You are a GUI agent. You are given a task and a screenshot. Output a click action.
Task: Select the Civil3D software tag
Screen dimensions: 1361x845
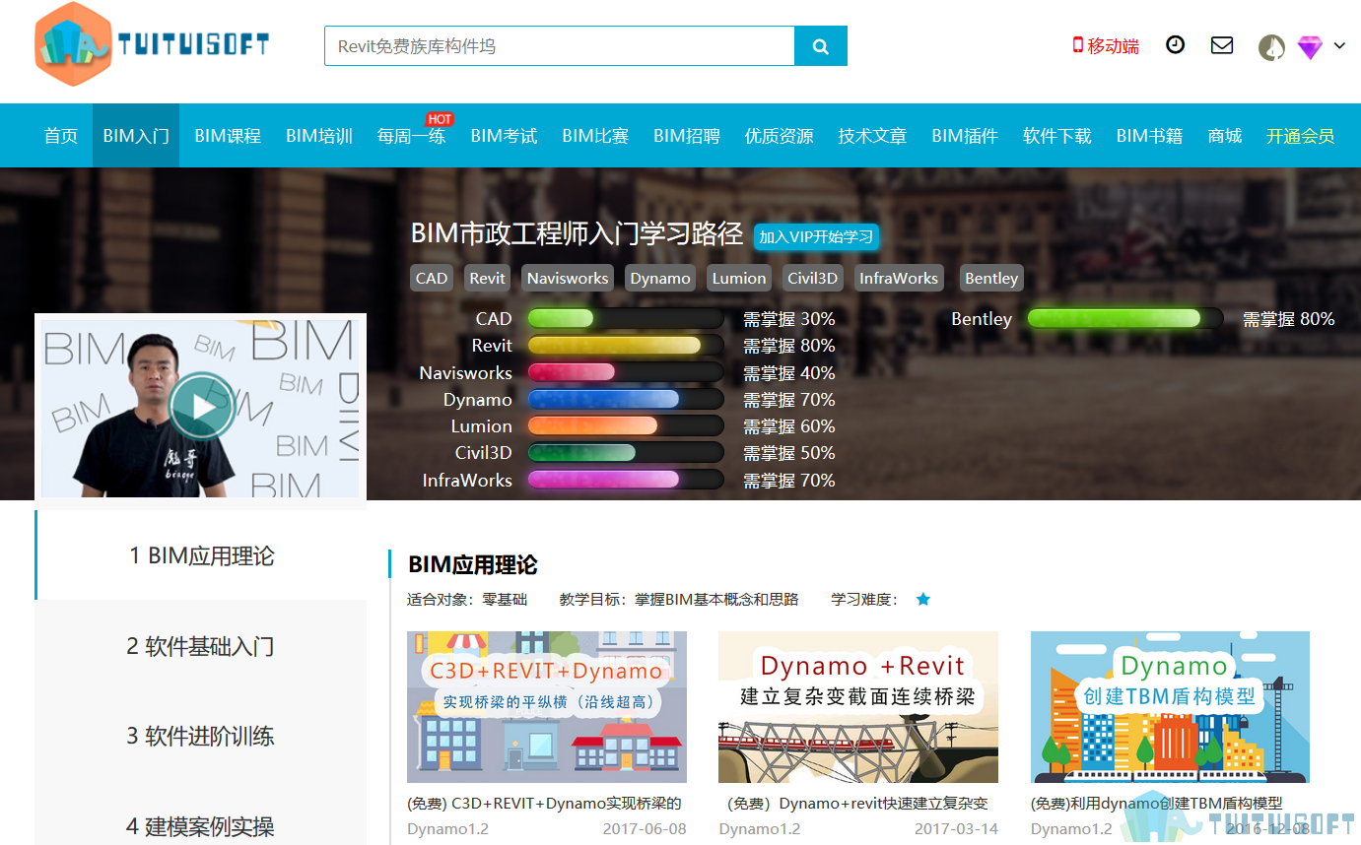coord(812,278)
